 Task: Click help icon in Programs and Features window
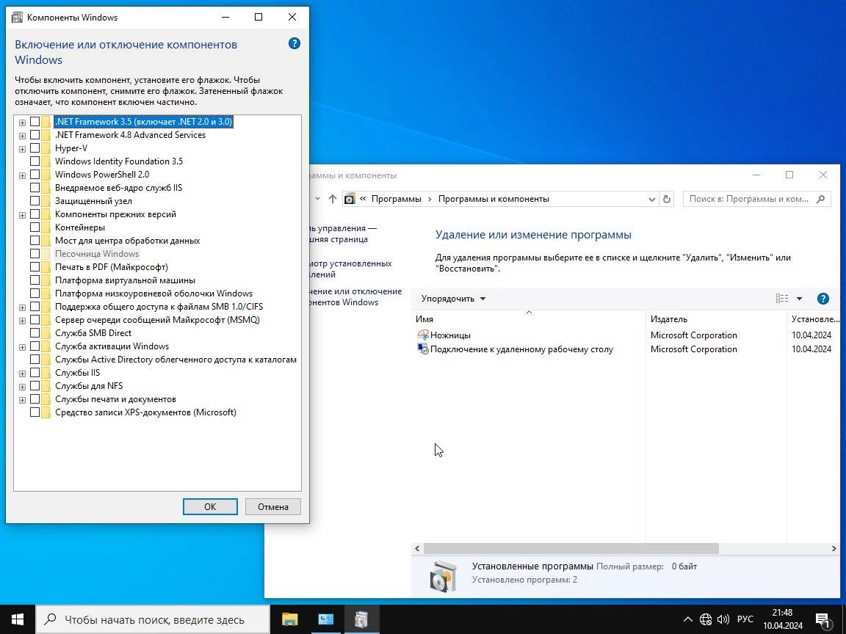point(822,299)
